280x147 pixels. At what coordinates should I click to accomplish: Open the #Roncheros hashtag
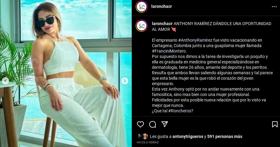[x=181, y=111]
